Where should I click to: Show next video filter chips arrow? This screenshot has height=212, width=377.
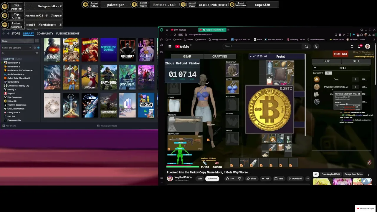point(368,175)
